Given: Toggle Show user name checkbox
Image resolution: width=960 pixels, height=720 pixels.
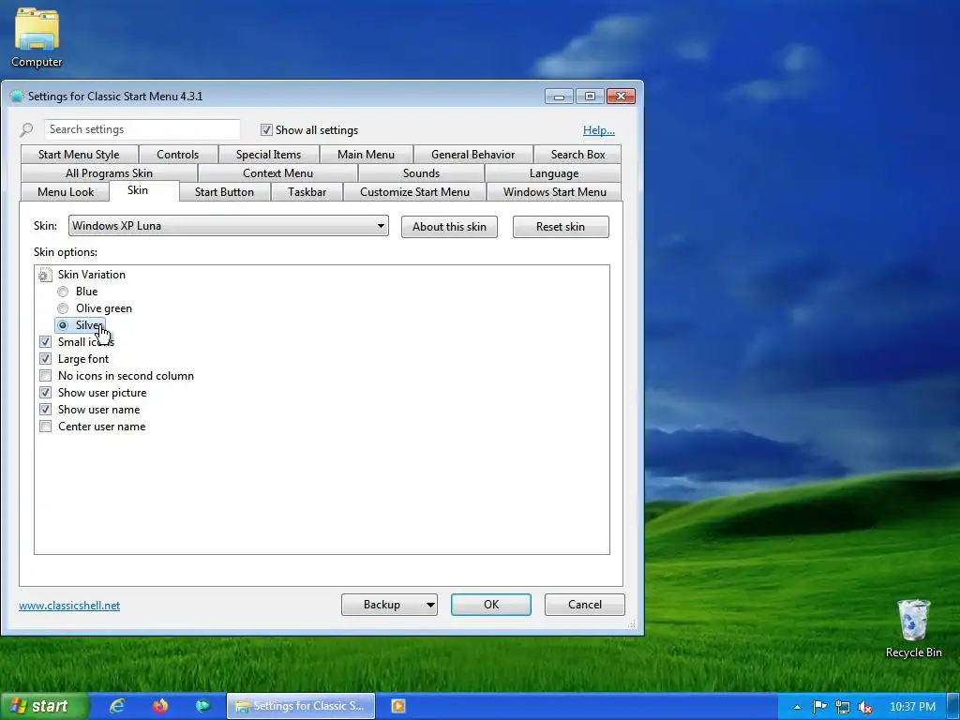Looking at the screenshot, I should pos(45,410).
